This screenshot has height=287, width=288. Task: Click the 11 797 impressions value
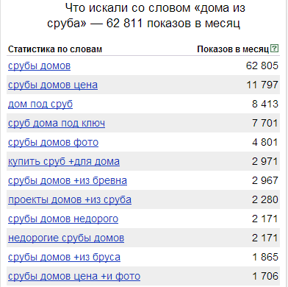coord(262,85)
